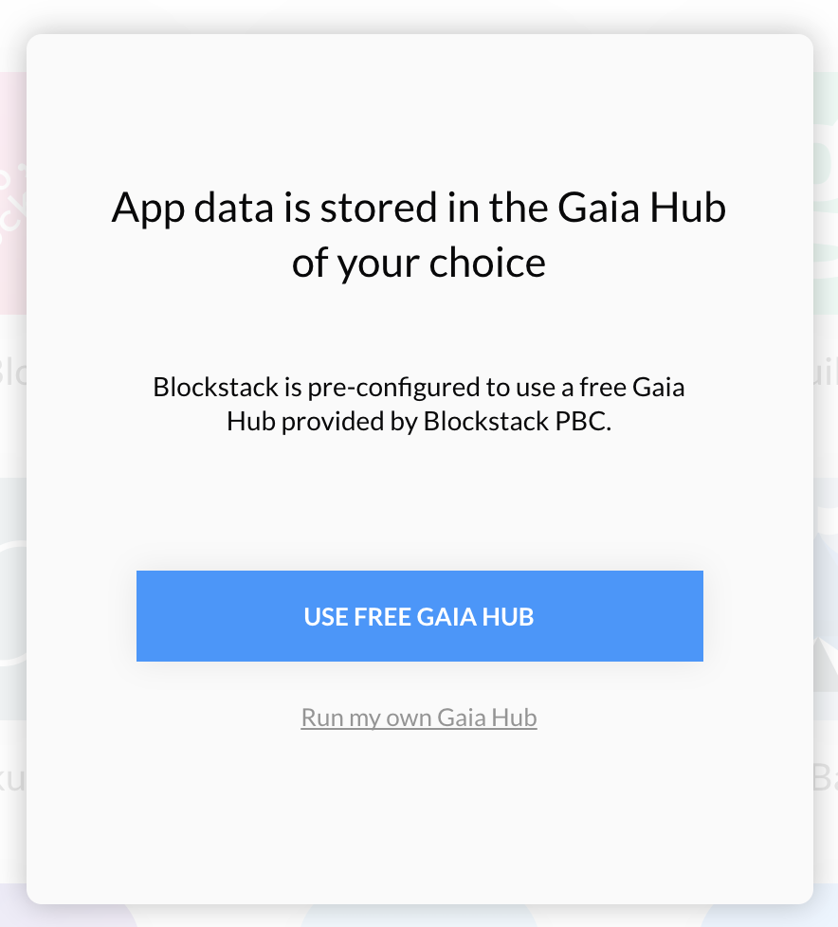Click the area above the dialog heading
This screenshot has width=838, height=927.
(418, 114)
